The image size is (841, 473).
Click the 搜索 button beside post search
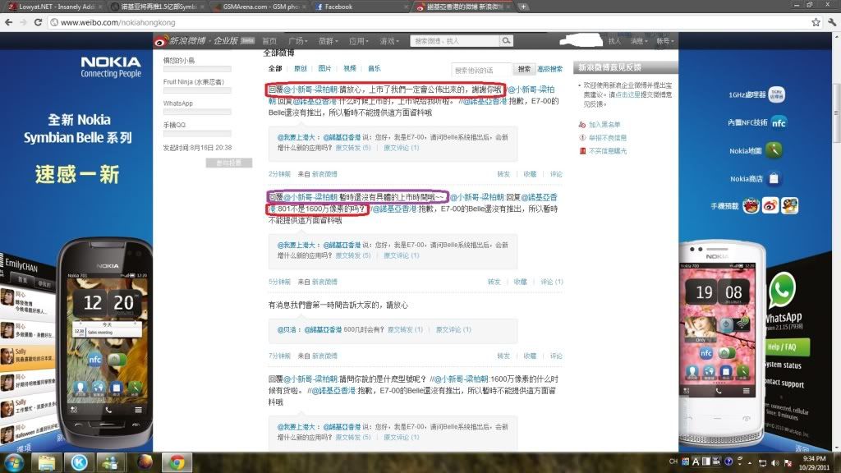[x=524, y=70]
